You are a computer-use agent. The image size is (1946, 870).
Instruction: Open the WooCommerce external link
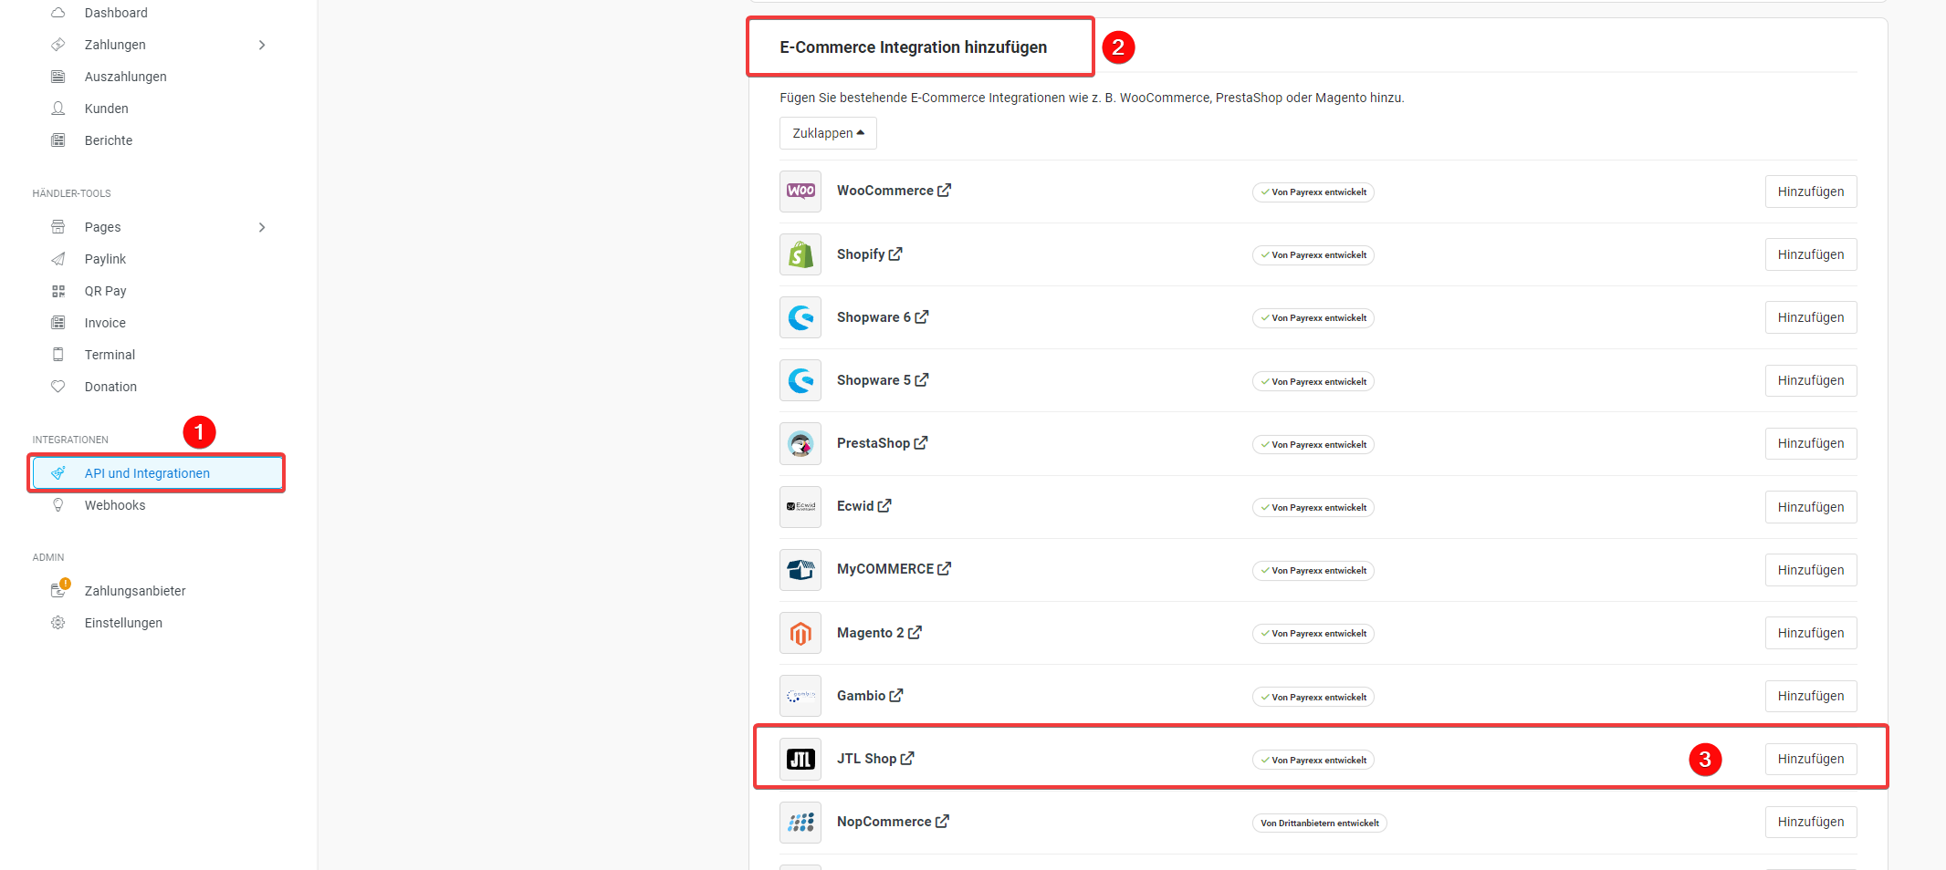(x=945, y=191)
